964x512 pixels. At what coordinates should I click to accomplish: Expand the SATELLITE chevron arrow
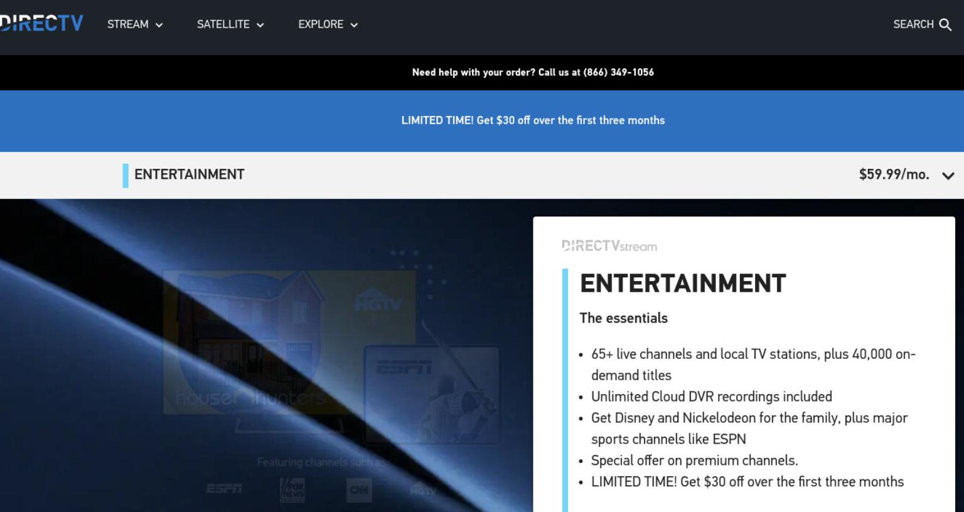260,25
